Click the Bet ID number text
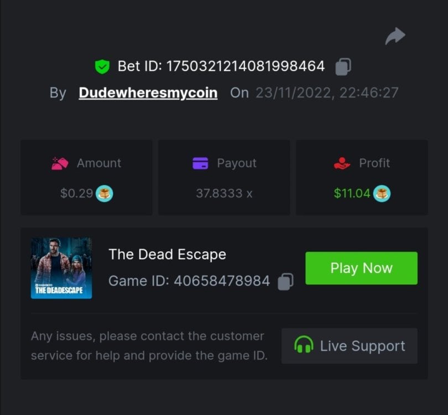The image size is (448, 415). [246, 67]
